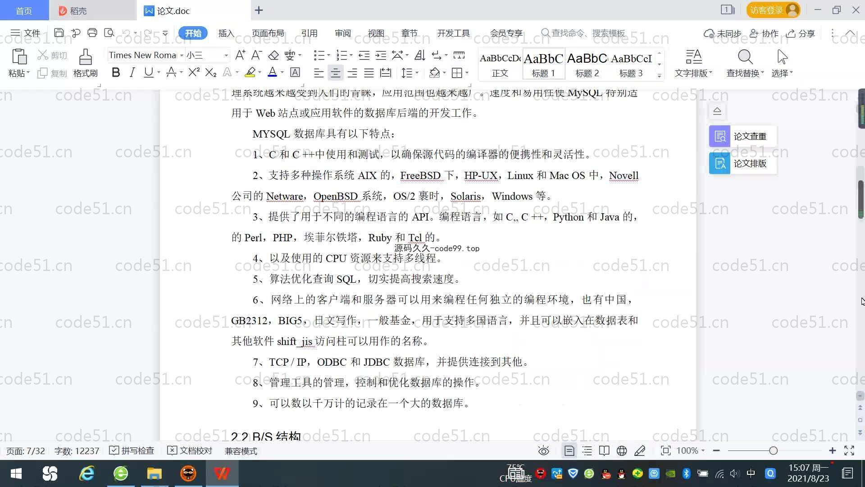865x487 pixels.
Task: Toggle Italic formatting
Action: (132, 72)
